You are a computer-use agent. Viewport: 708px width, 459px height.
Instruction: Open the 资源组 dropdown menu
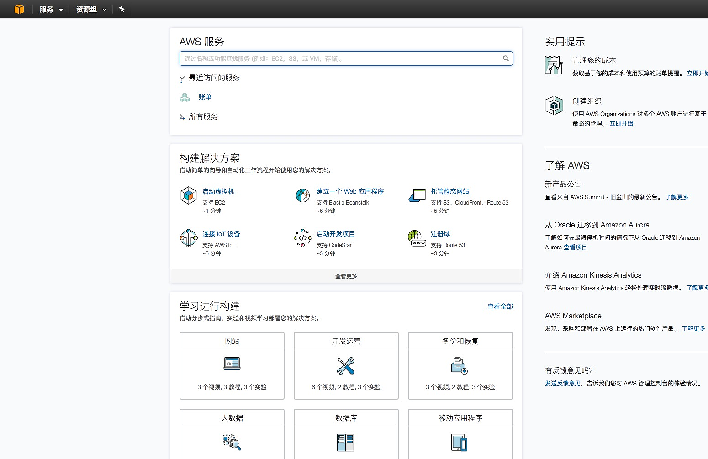[x=91, y=9]
